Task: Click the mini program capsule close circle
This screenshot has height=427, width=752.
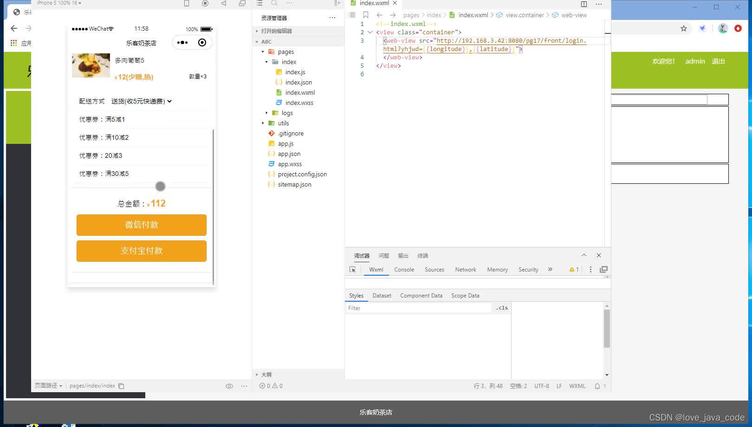Action: (x=202, y=43)
